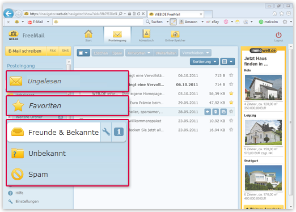Stop loading with the address bar X
The height and width of the screenshot is (212, 296).
(143, 14)
